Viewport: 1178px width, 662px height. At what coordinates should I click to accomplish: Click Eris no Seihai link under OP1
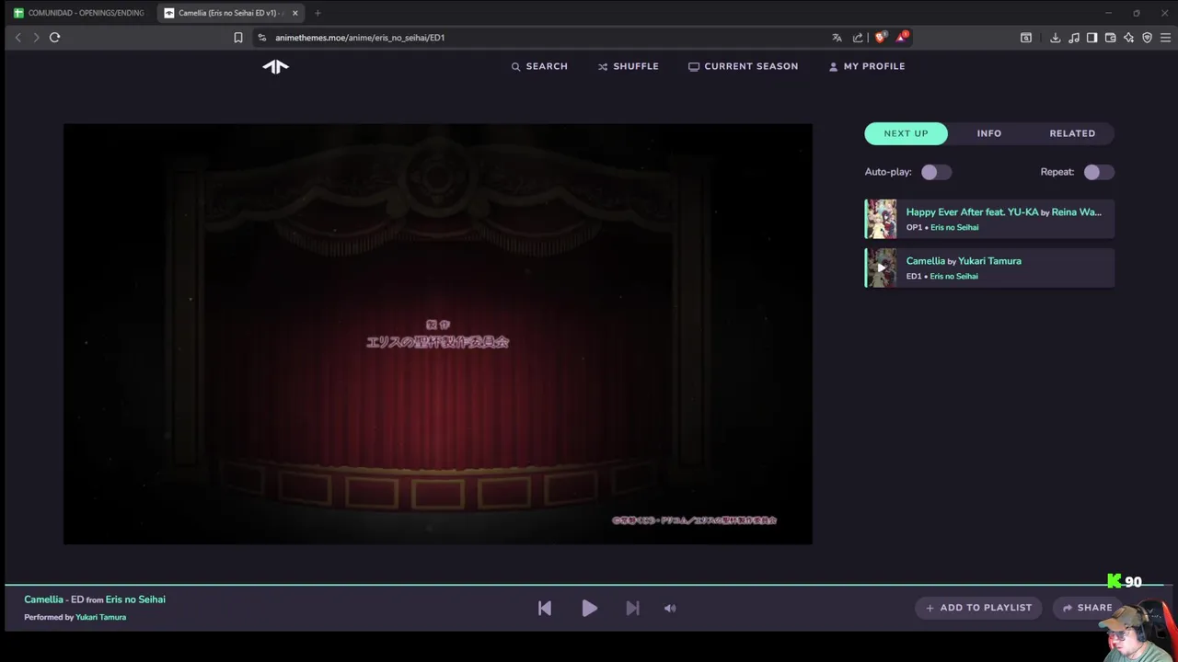[953, 227]
